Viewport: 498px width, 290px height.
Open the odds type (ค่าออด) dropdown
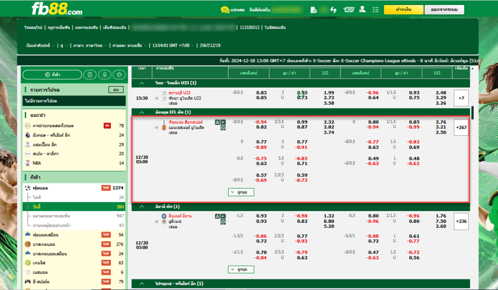(129, 45)
